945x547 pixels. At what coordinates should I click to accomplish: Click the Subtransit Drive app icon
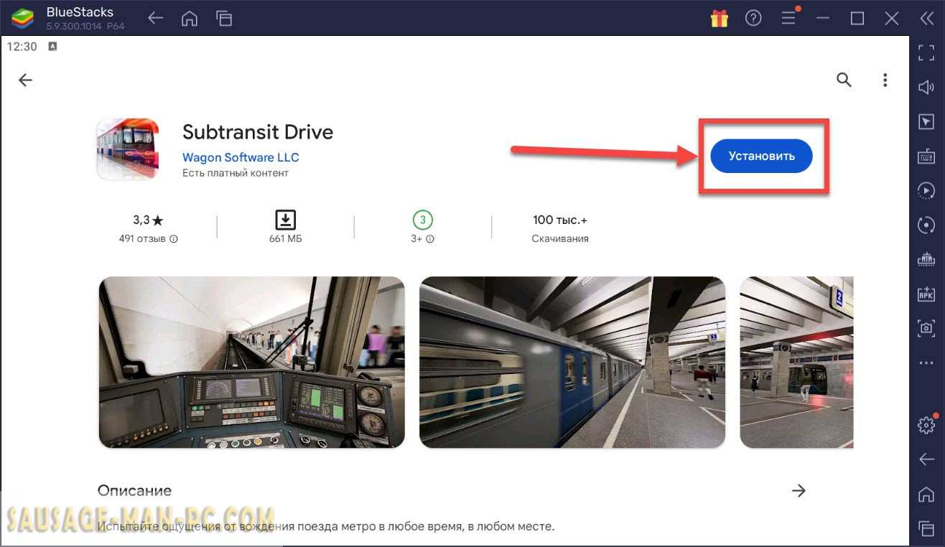tap(129, 149)
